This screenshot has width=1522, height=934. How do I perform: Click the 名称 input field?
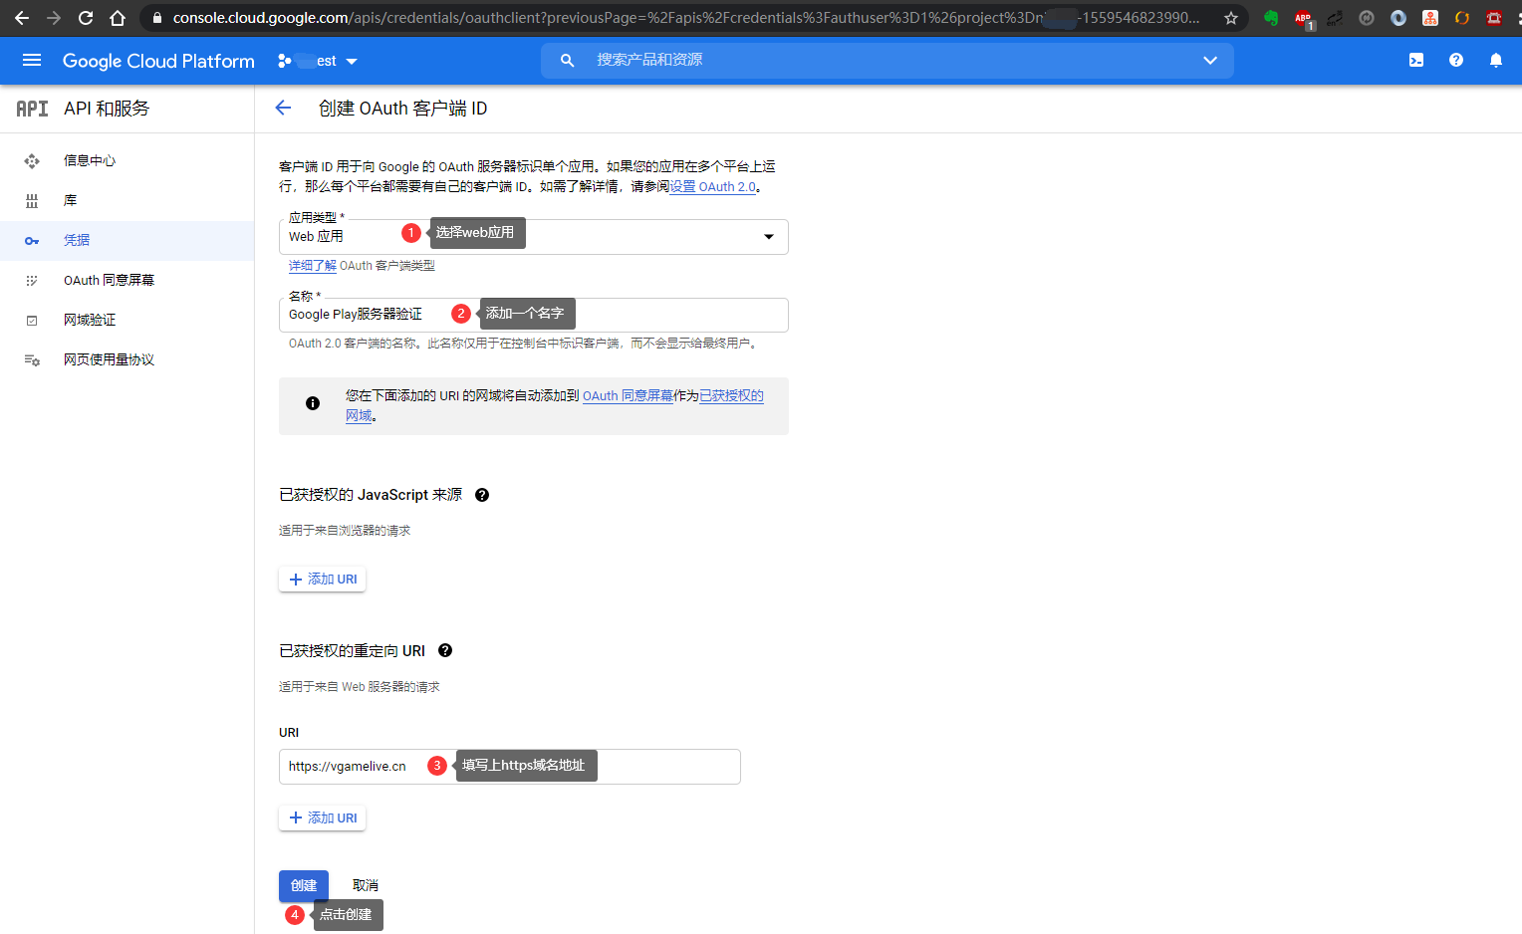(x=534, y=315)
